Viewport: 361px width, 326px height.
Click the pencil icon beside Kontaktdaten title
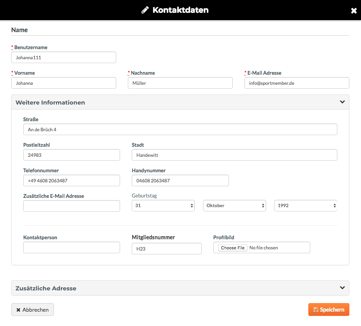coord(145,10)
